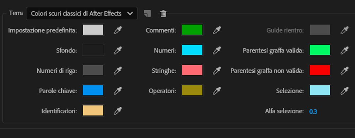Screen dimensions: 355x138
Task: Activate the Numeri eyedropper tool
Action: (x=217, y=51)
